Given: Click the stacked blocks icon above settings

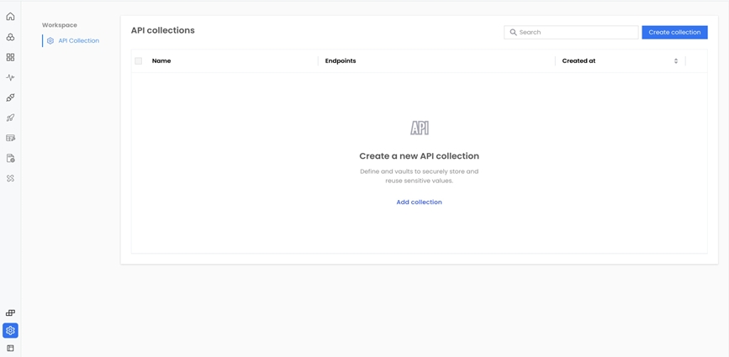Looking at the screenshot, I should (x=10, y=312).
